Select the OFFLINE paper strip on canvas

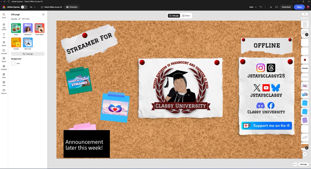pos(267,45)
